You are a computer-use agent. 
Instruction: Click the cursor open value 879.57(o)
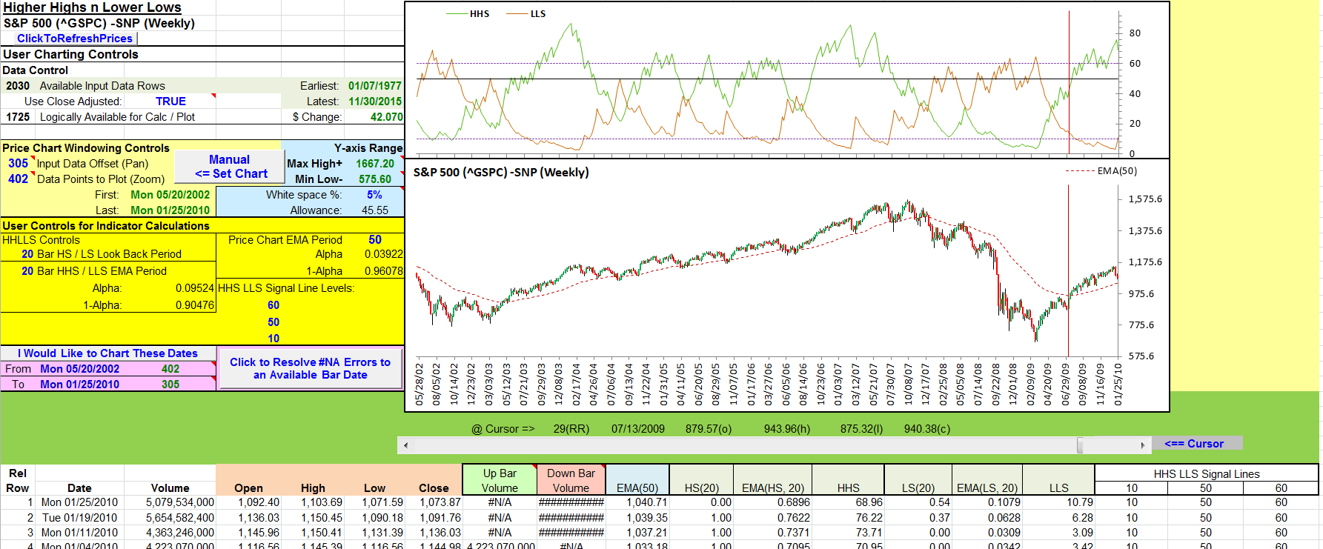pyautogui.click(x=708, y=429)
